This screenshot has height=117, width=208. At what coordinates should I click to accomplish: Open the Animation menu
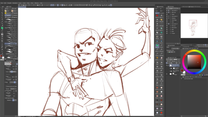coord(15,3)
